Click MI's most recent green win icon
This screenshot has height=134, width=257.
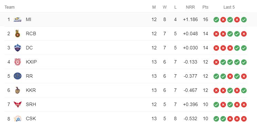(244, 20)
